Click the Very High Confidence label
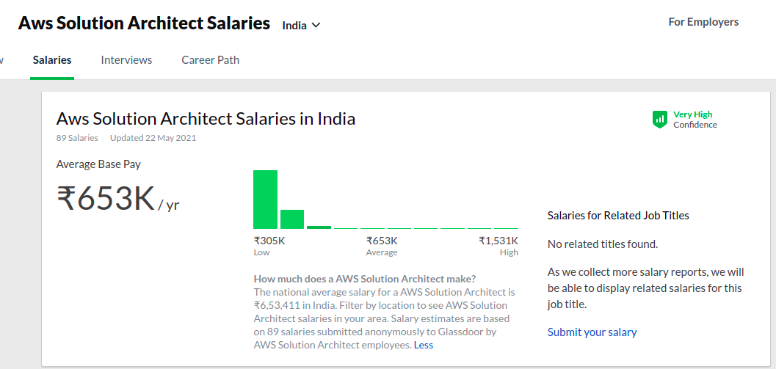 (x=695, y=120)
